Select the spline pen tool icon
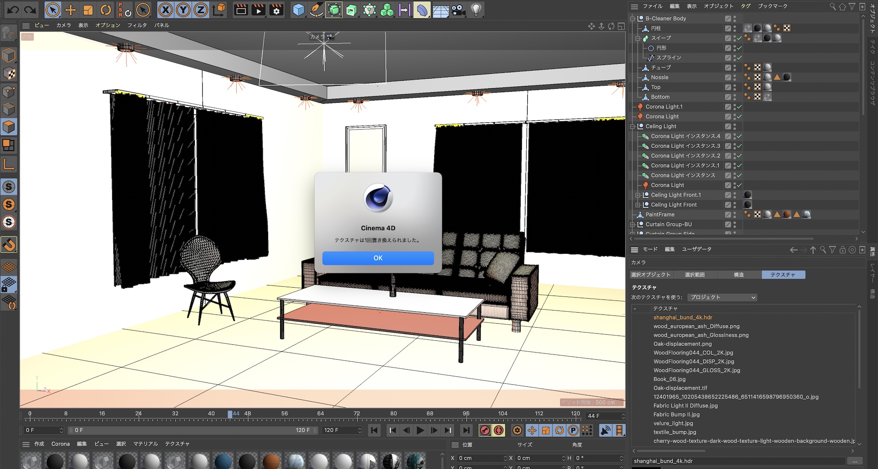878x469 pixels. 316,10
